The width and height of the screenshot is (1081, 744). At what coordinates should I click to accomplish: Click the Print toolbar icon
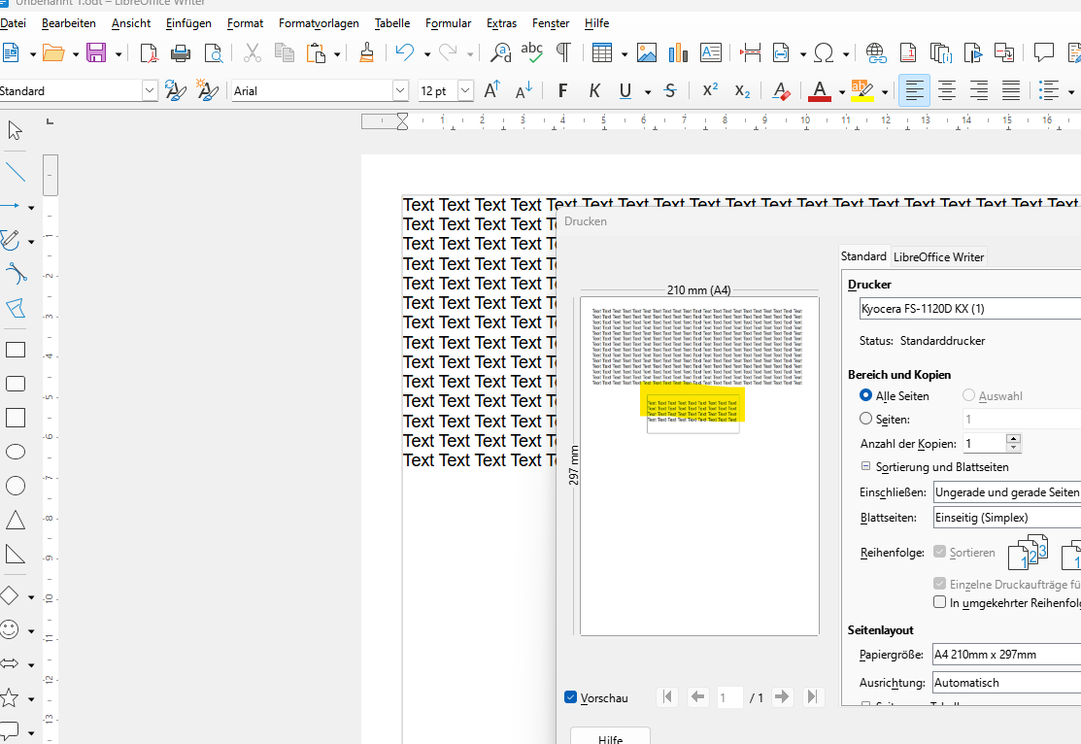[181, 53]
